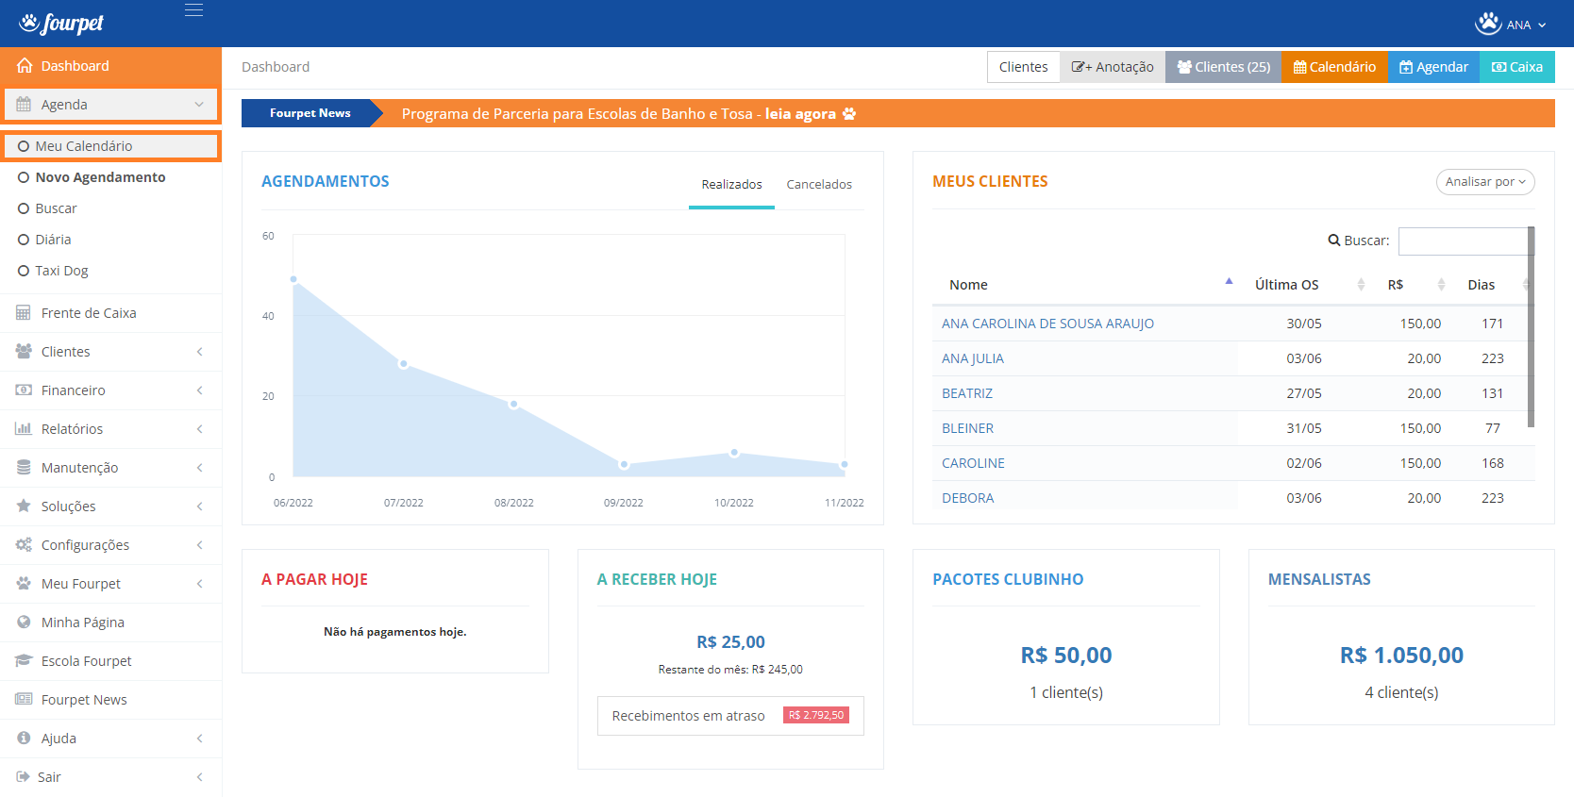Open CAROLINE client link
This screenshot has height=797, width=1574.
pos(973,463)
